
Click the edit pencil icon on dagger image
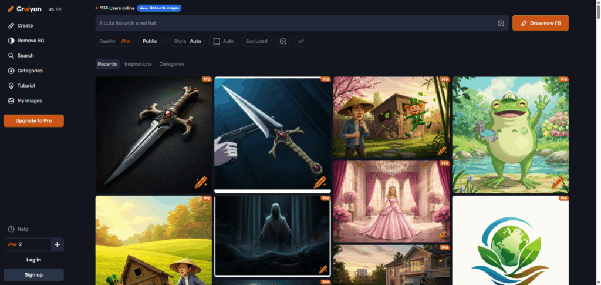click(201, 183)
